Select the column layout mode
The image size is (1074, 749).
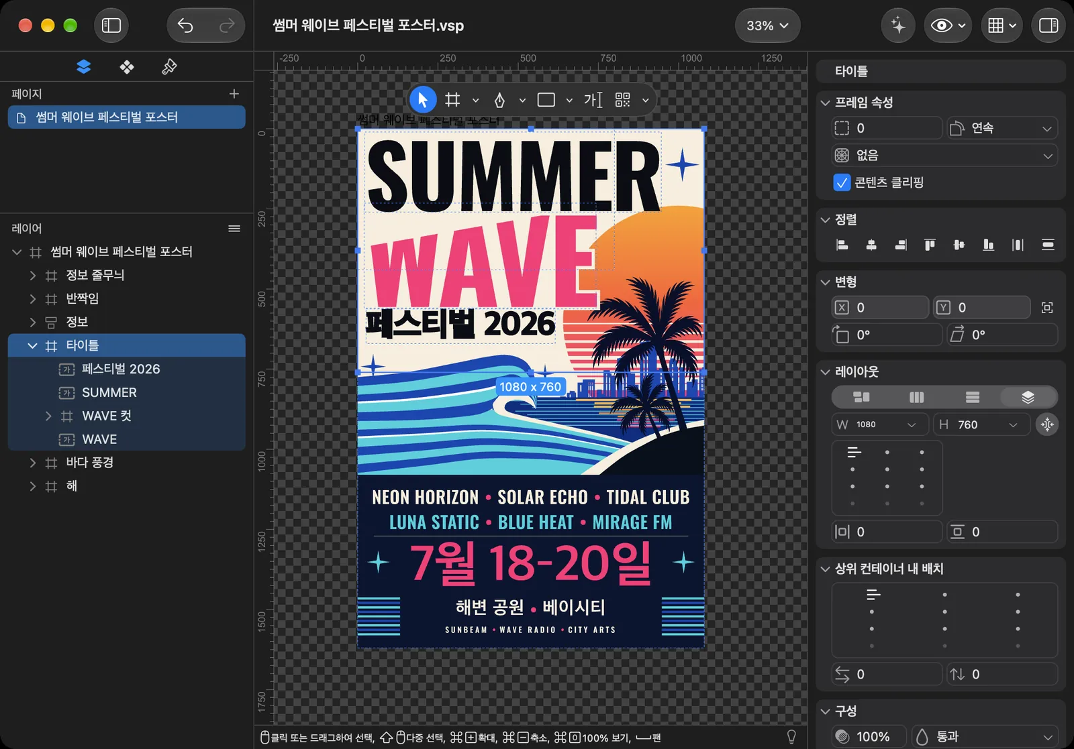coord(916,397)
